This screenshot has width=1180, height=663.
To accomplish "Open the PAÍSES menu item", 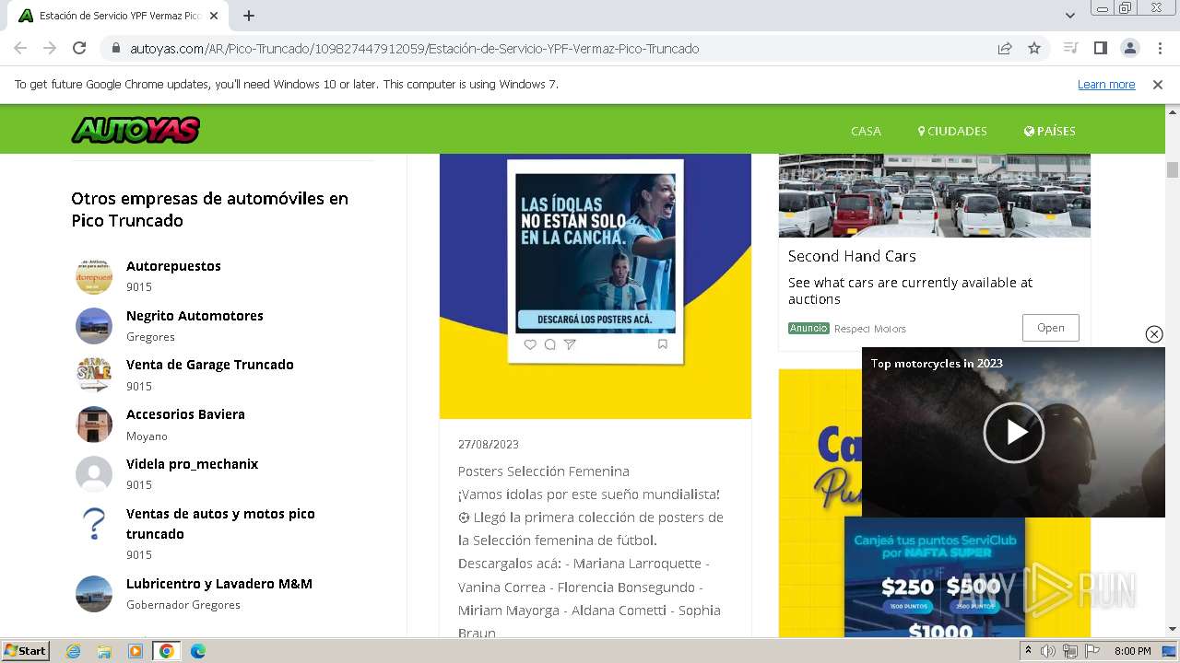I will [1049, 131].
